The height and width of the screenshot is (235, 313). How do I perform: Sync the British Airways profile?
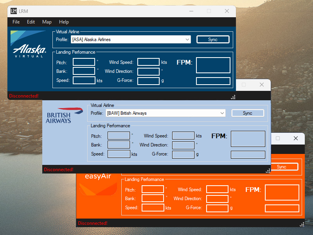tap(248, 113)
